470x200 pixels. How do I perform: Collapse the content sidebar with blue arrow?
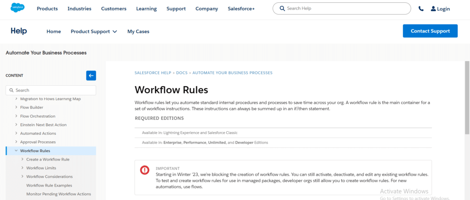[91, 76]
